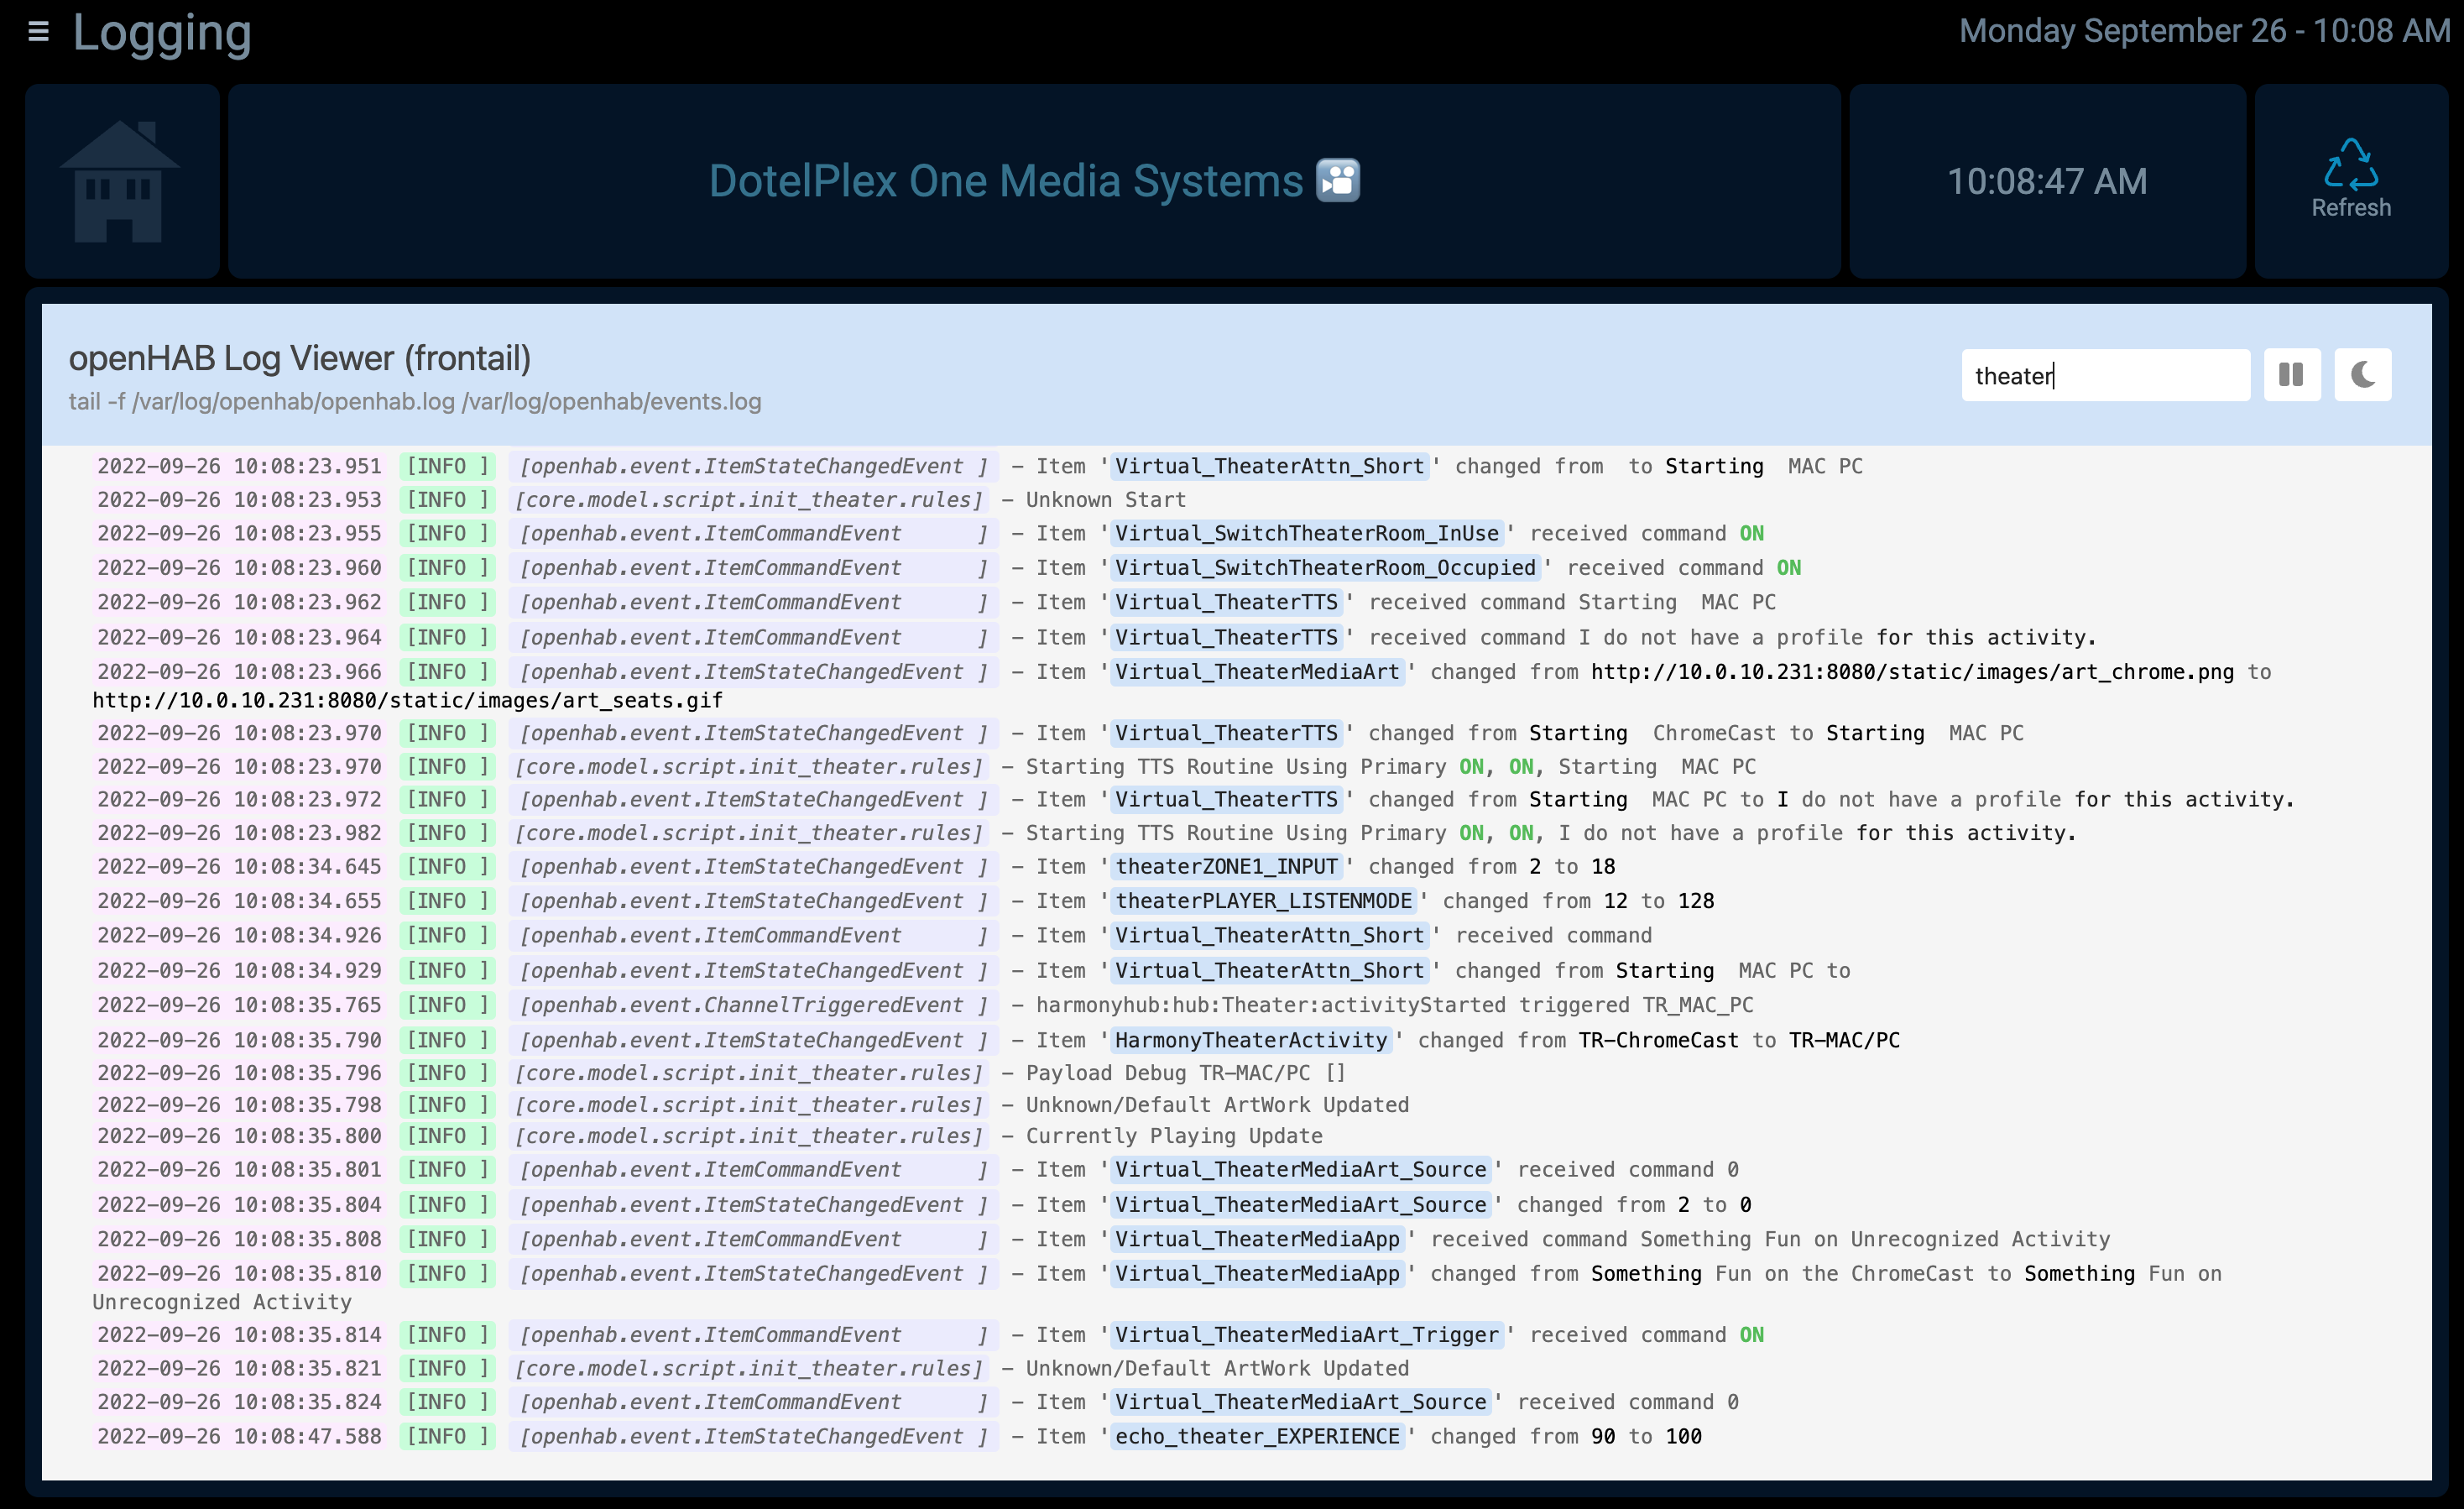Select 'theaterZONE1_INPUT' item name

tap(1226, 866)
